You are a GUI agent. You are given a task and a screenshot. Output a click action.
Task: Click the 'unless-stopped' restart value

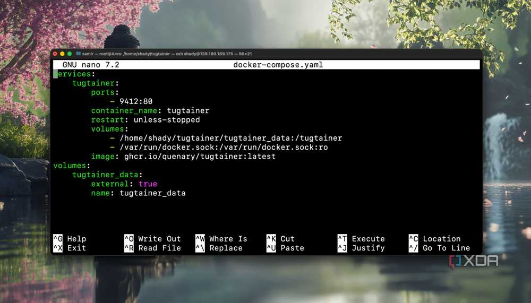(167, 119)
